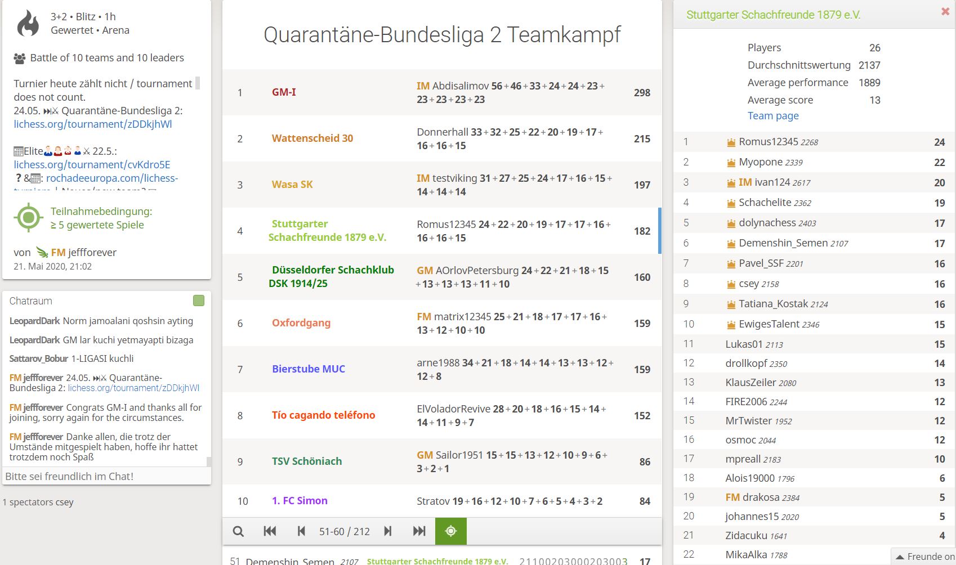The width and height of the screenshot is (956, 565).
Task: Click johannes15 player row
Action: (x=814, y=516)
